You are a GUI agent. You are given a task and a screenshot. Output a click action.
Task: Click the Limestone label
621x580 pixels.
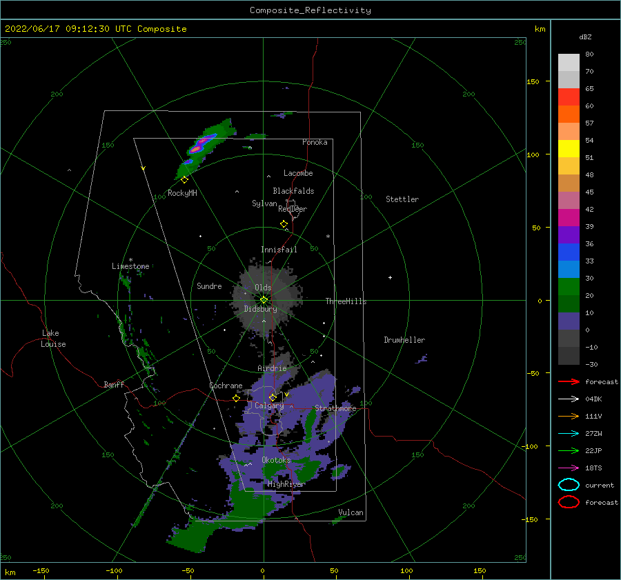(x=130, y=266)
